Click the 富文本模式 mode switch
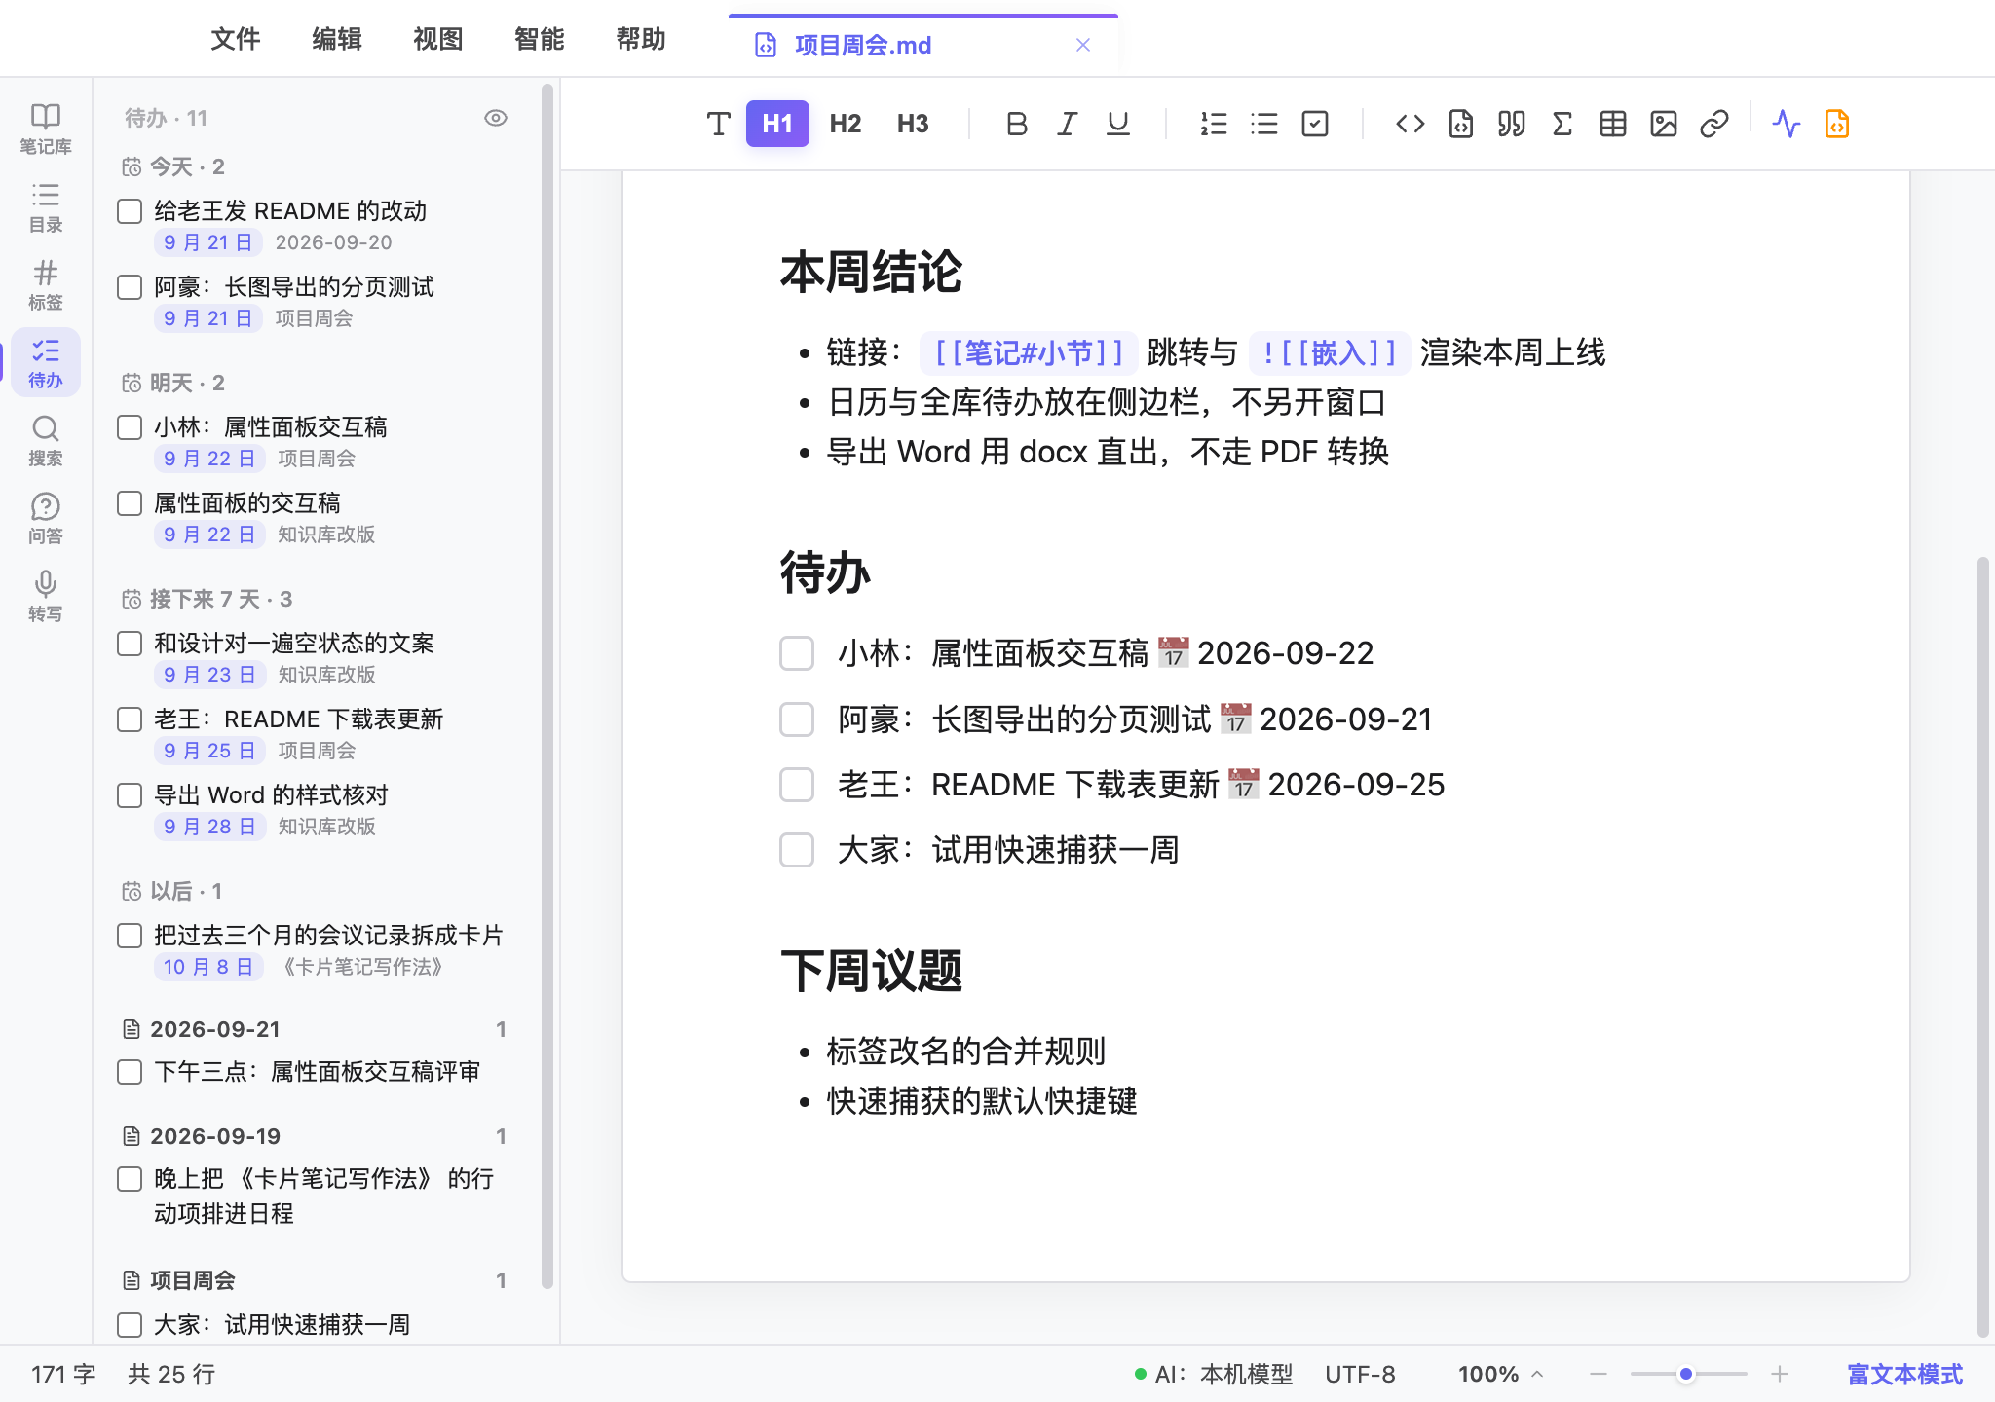Screen dimensions: 1995x1402 pyautogui.click(x=1904, y=1374)
